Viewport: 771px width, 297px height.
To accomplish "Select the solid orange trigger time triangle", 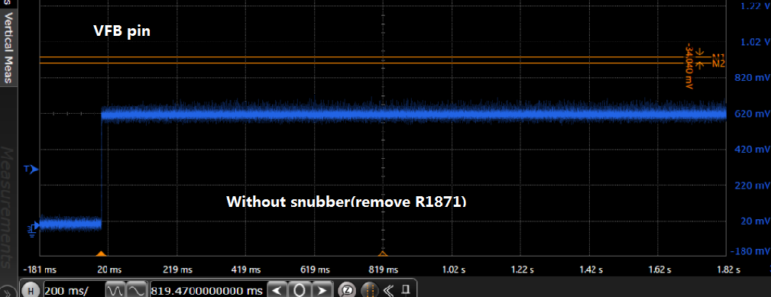I will pyautogui.click(x=101, y=253).
